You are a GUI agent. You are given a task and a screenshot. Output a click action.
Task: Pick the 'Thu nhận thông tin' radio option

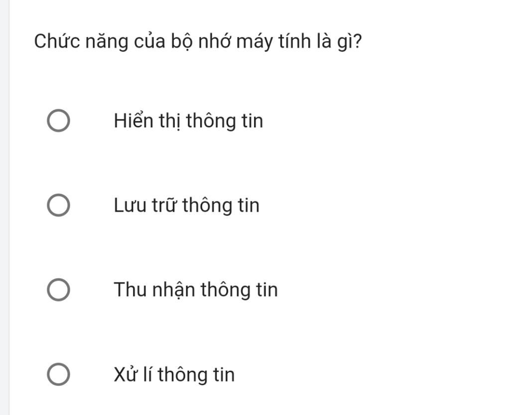click(x=59, y=290)
